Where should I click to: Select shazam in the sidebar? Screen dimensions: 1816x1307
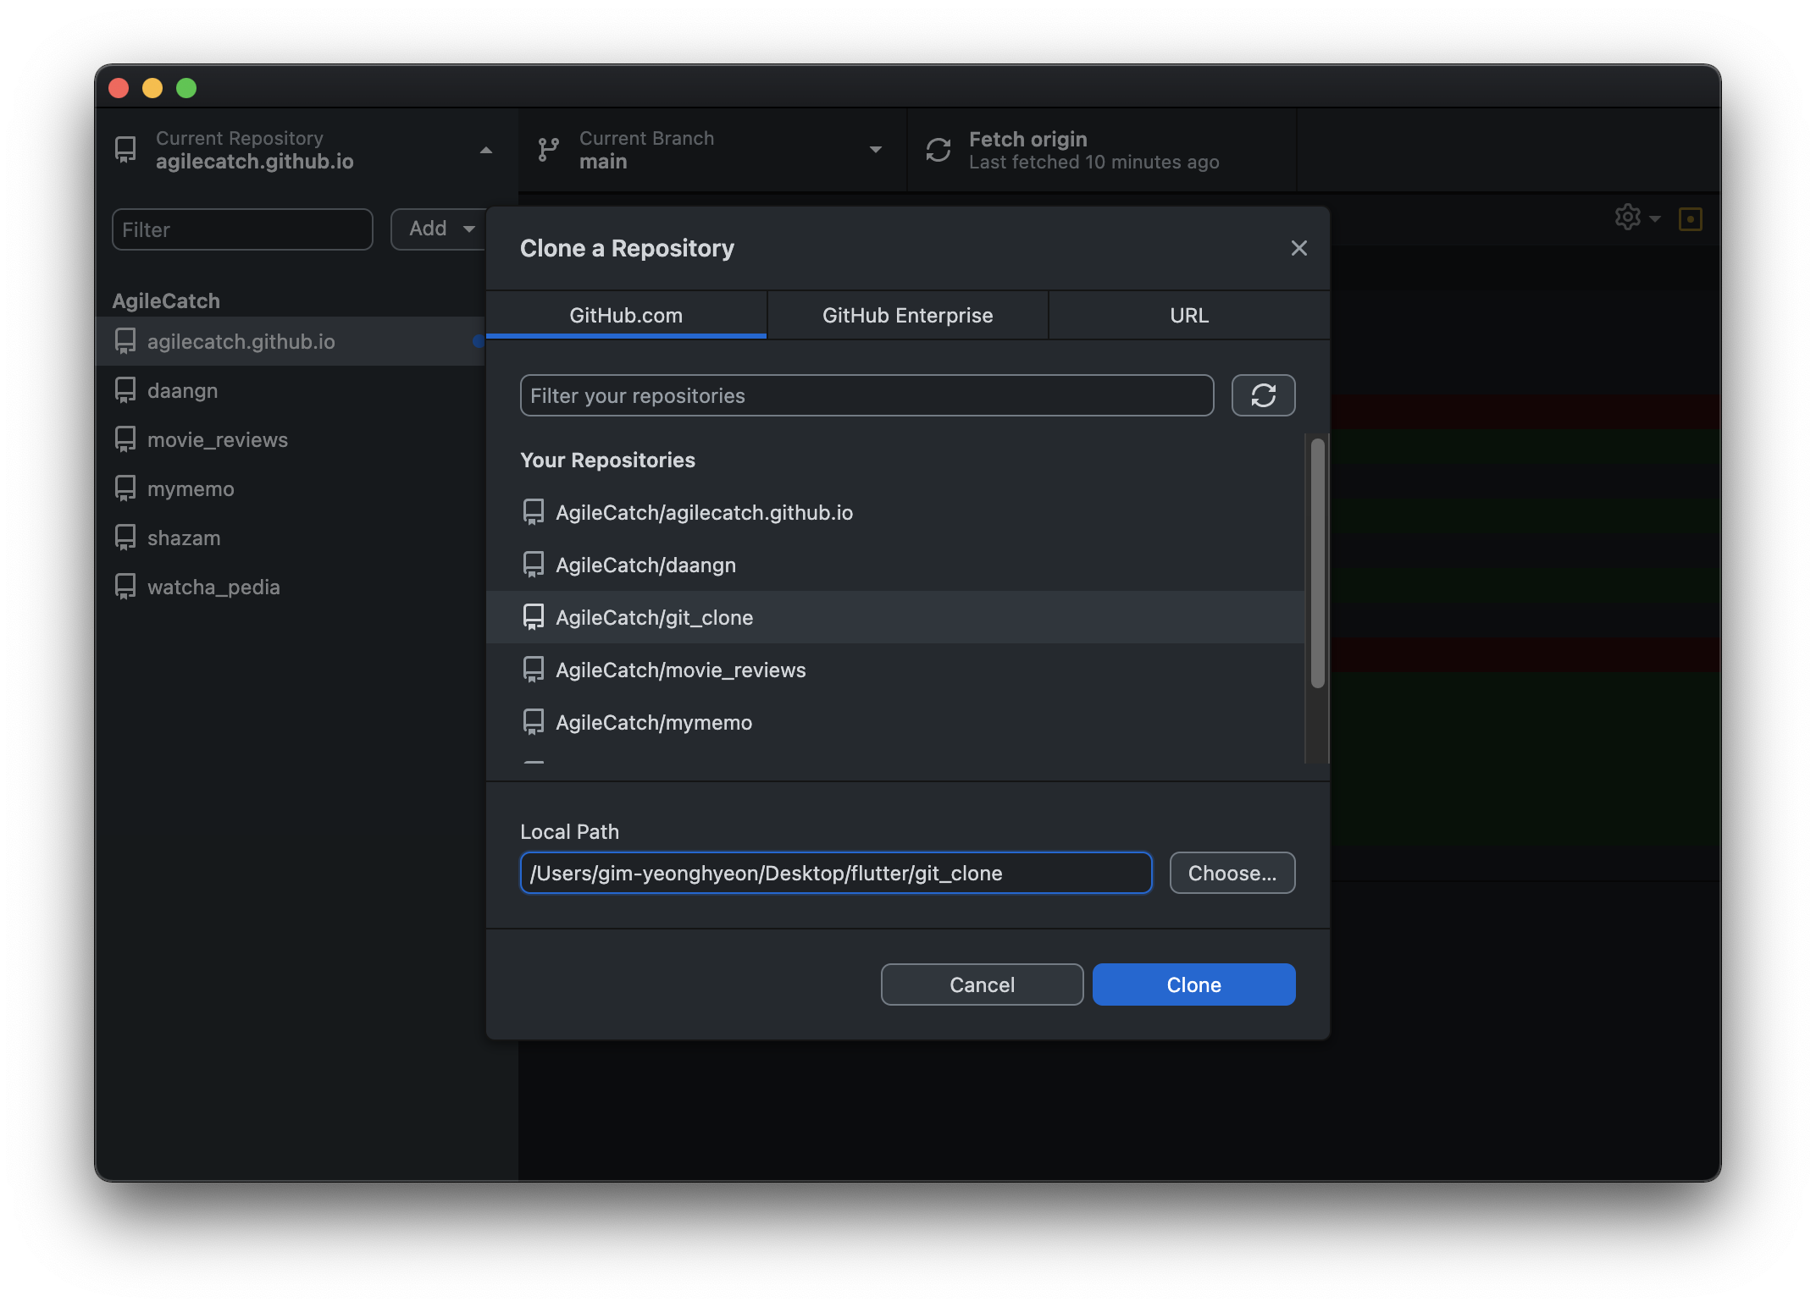tap(290, 538)
